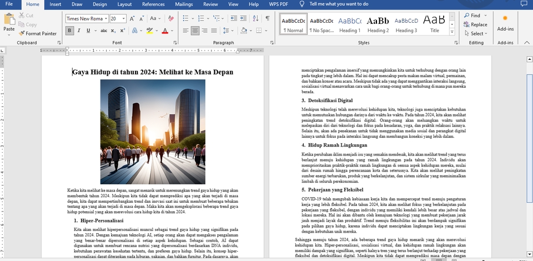
Task: Apply Title style
Action: (434, 24)
